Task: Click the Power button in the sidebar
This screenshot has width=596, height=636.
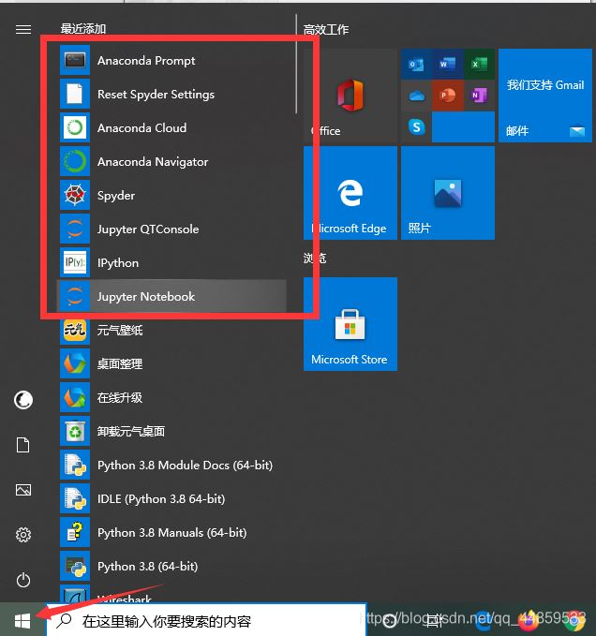Action: 23,580
